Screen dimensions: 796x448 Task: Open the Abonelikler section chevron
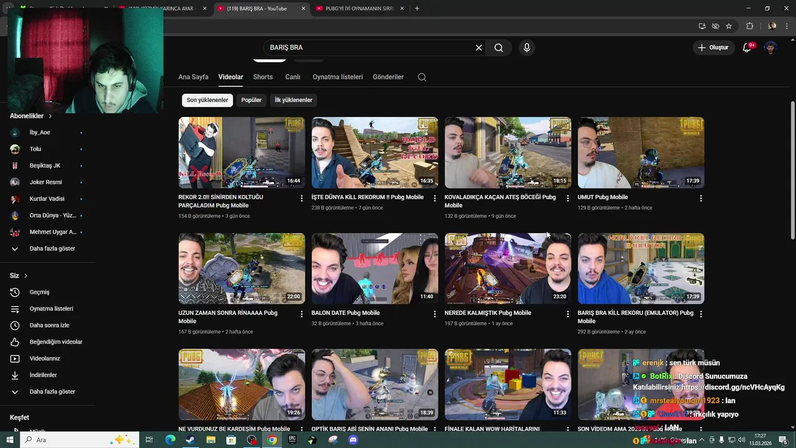click(x=50, y=116)
